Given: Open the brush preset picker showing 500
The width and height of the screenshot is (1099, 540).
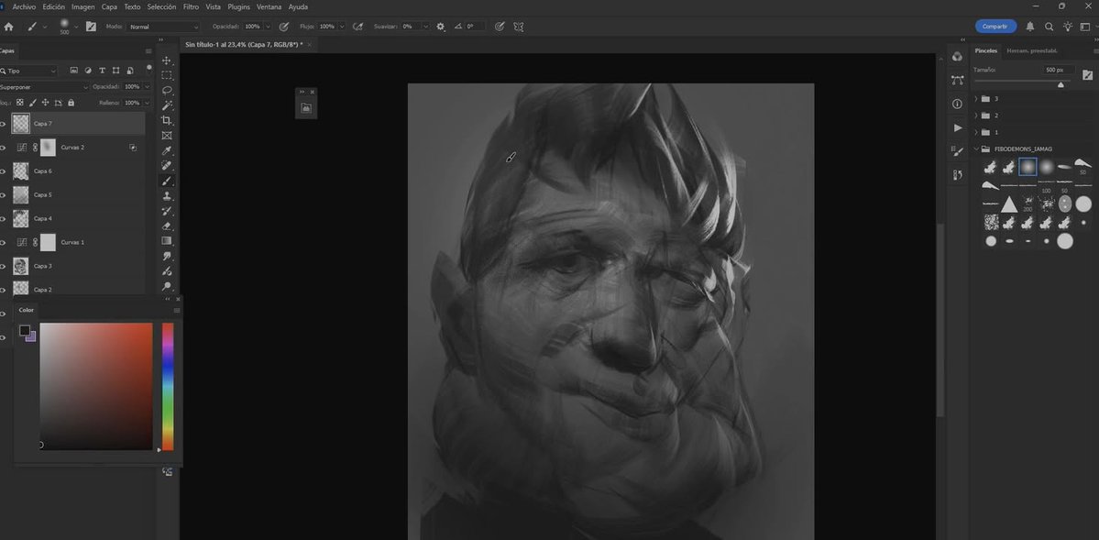Looking at the screenshot, I should [x=68, y=27].
